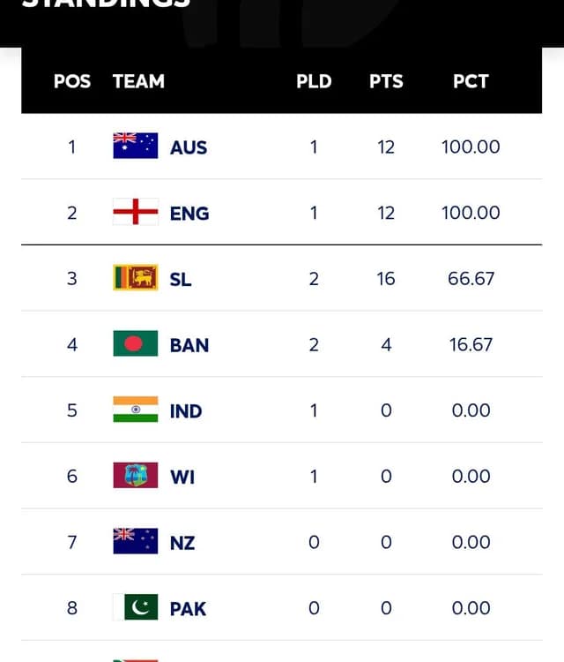
Task: Select the West Indies team logo
Action: pyautogui.click(x=135, y=475)
